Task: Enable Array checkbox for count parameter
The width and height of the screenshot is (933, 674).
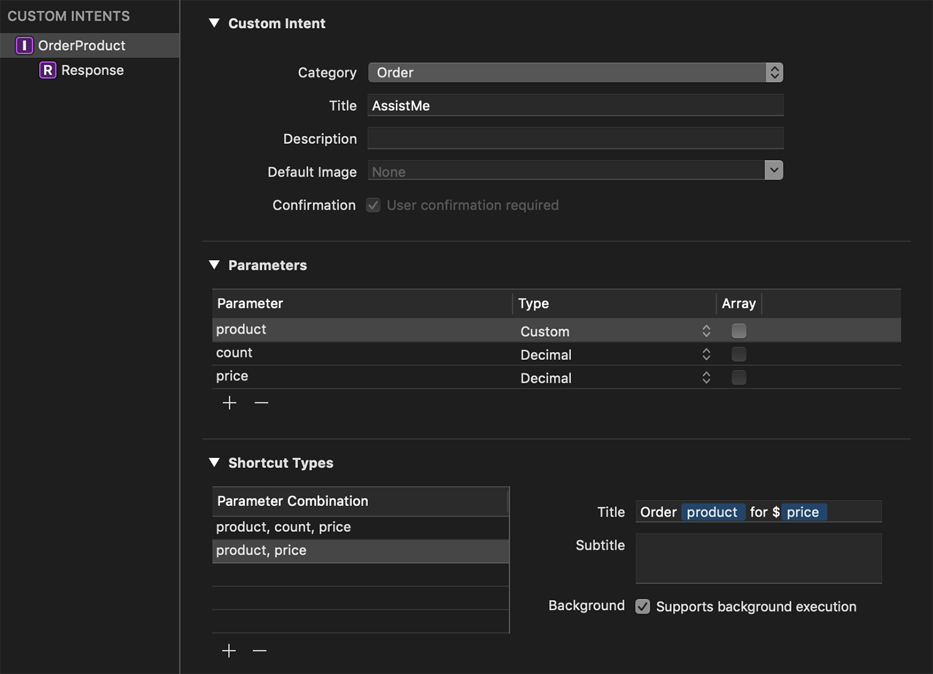Action: point(738,354)
